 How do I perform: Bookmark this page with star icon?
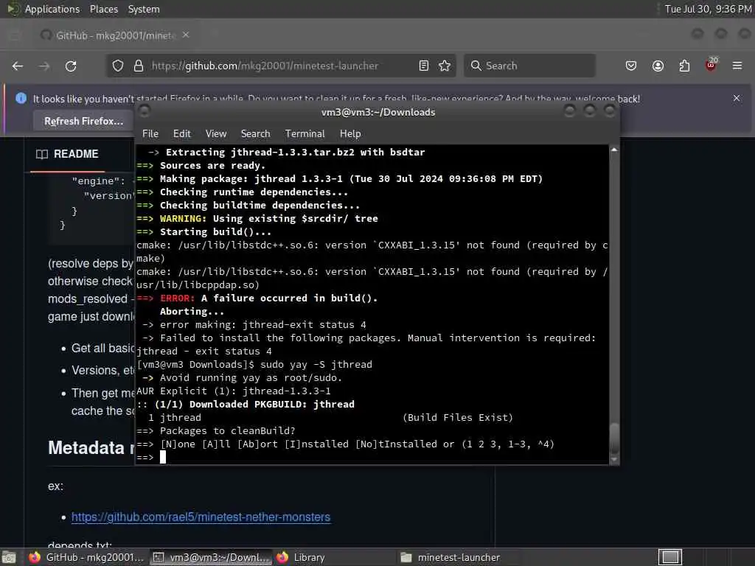click(x=445, y=66)
